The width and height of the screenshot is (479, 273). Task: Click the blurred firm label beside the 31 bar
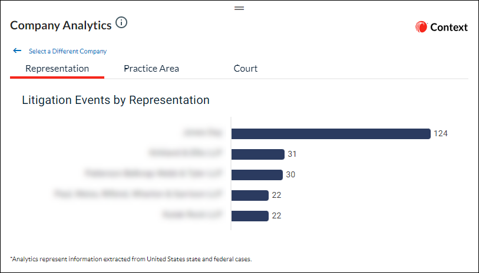(186, 153)
